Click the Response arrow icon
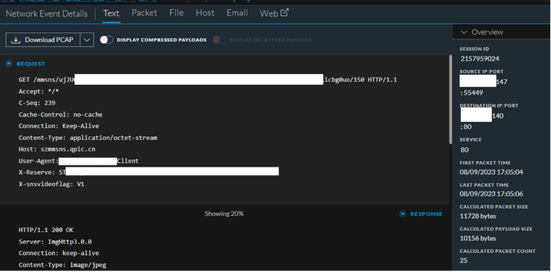551x272 pixels. [x=403, y=213]
